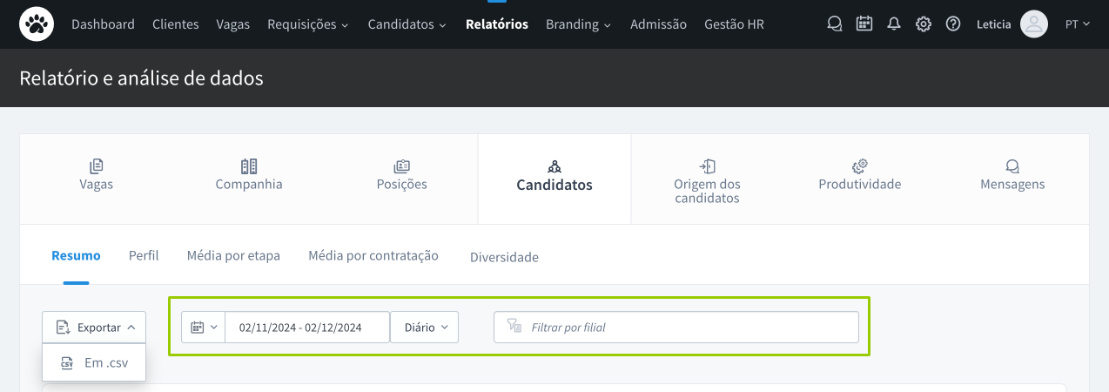Switch to the Diversidade tab

point(504,257)
